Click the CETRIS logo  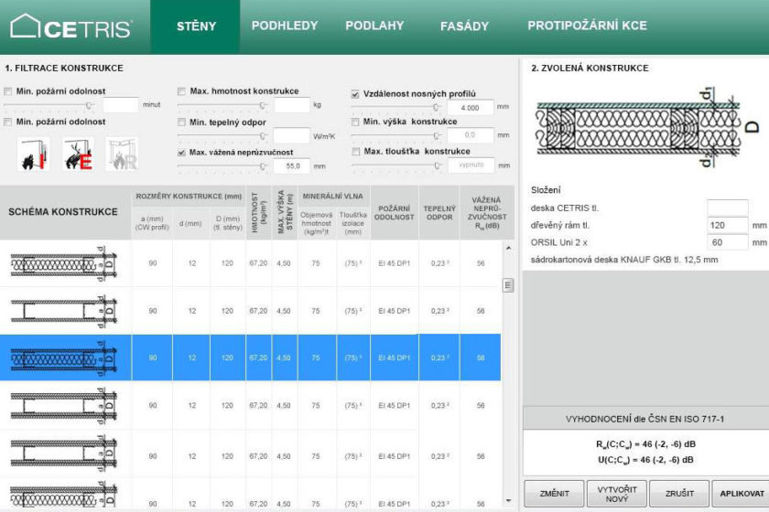pos(71,27)
